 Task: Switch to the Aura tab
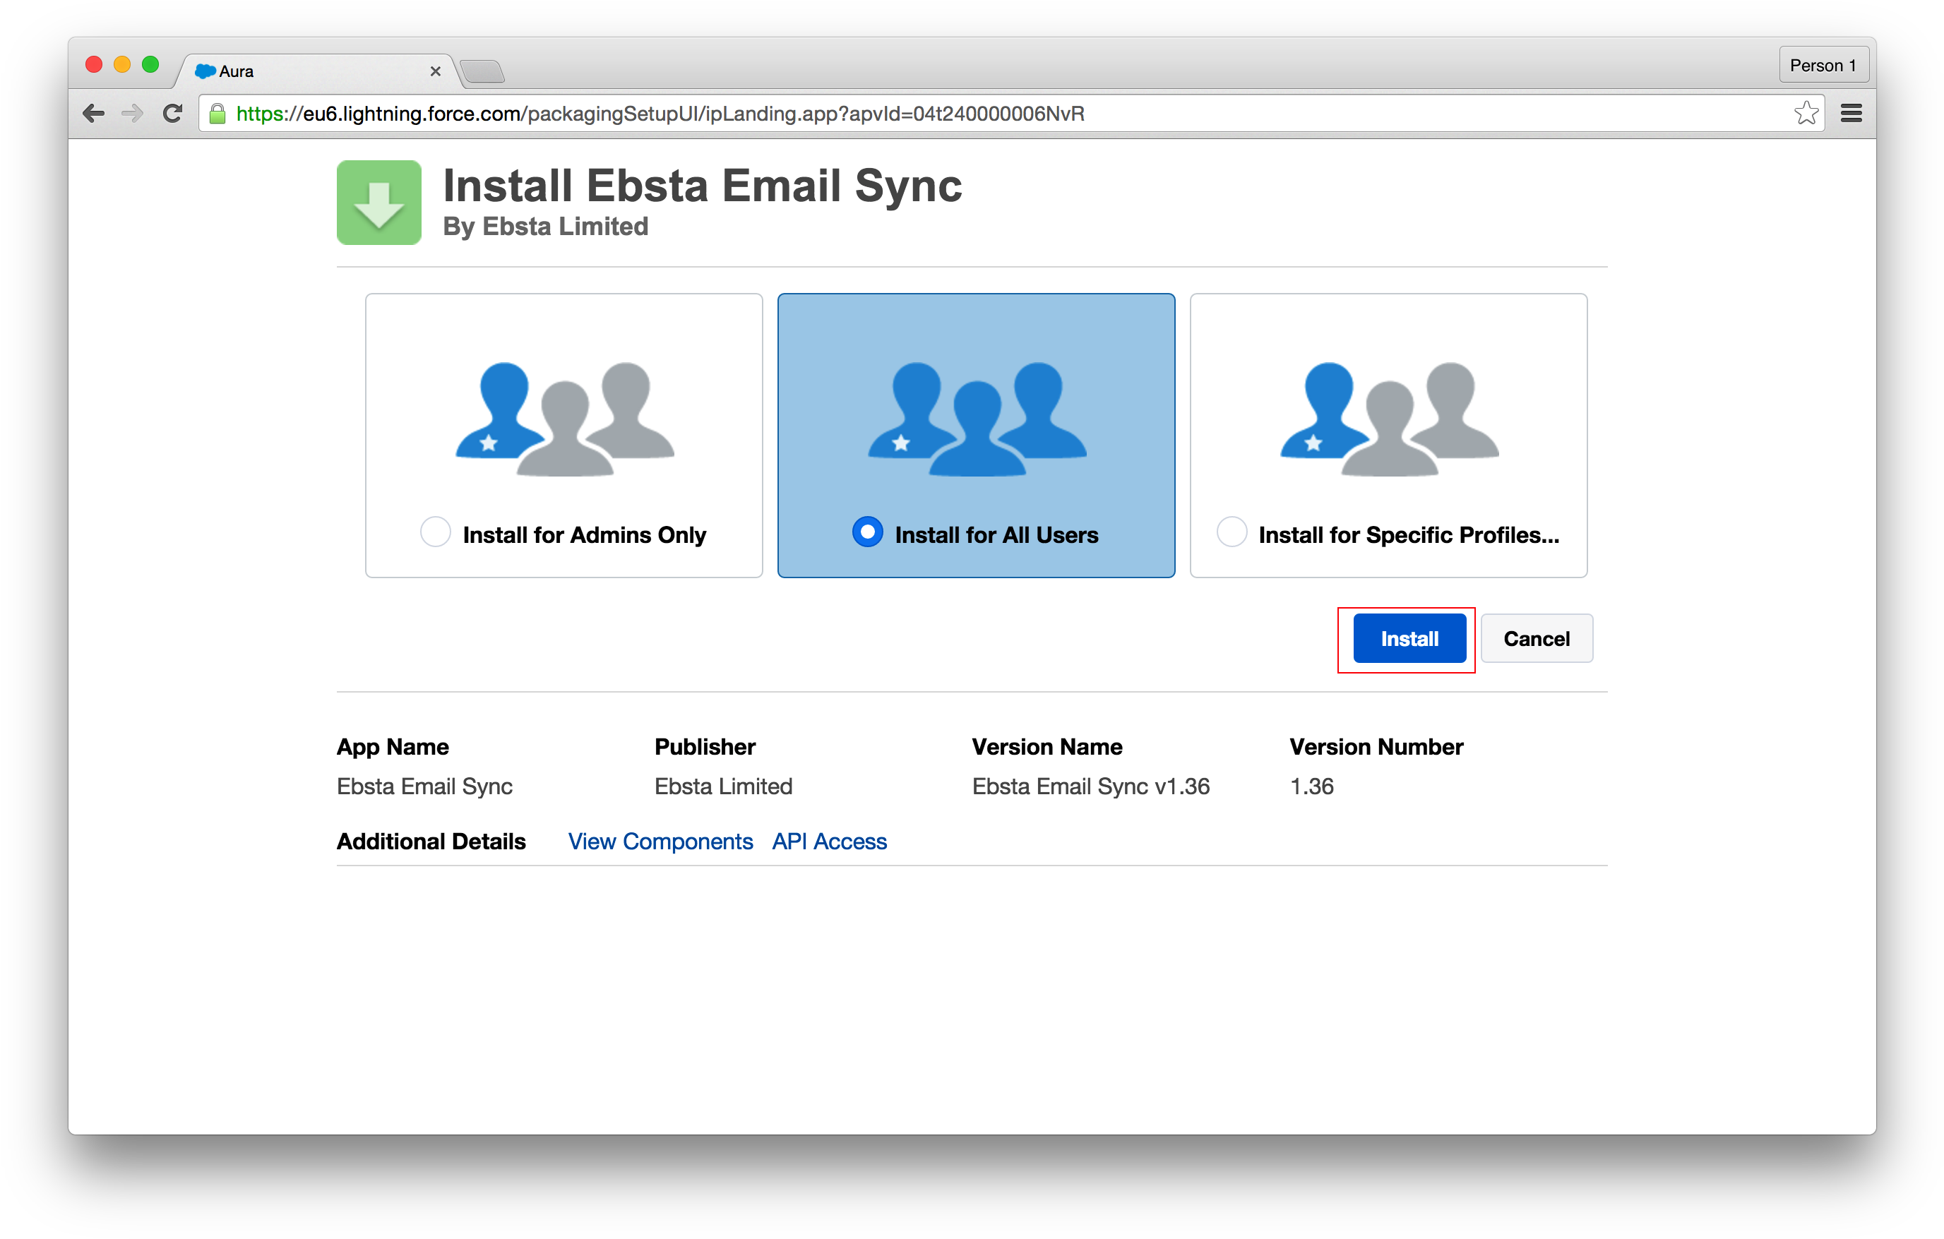[316, 71]
